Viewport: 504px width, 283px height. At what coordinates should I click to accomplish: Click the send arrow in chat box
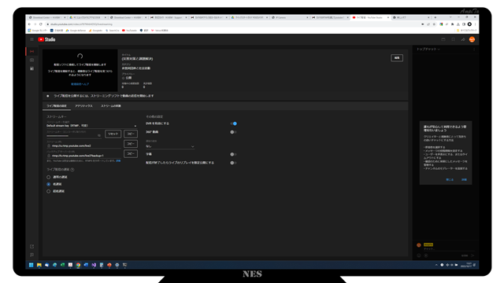click(x=472, y=255)
